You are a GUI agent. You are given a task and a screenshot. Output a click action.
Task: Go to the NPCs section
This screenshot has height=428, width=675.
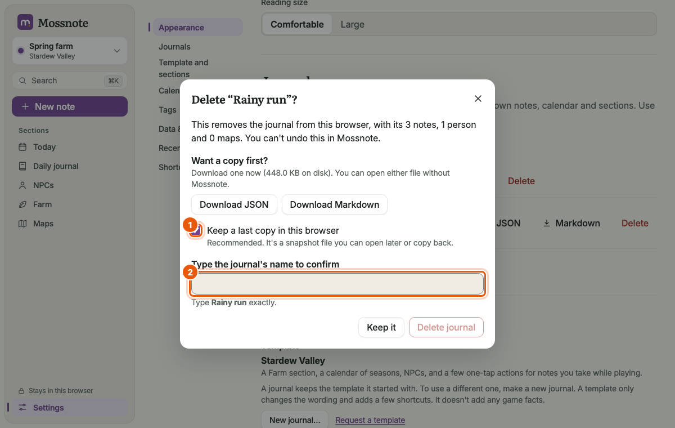tap(70, 185)
